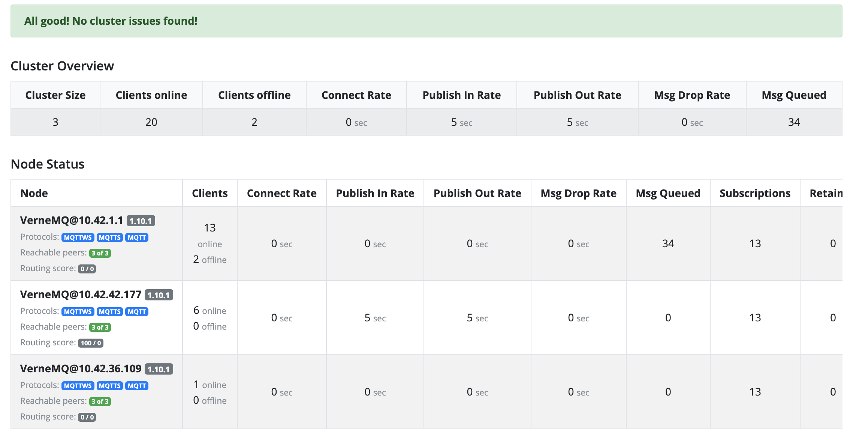
Task: Click the partially visible Retain column header
Action: coord(826,193)
